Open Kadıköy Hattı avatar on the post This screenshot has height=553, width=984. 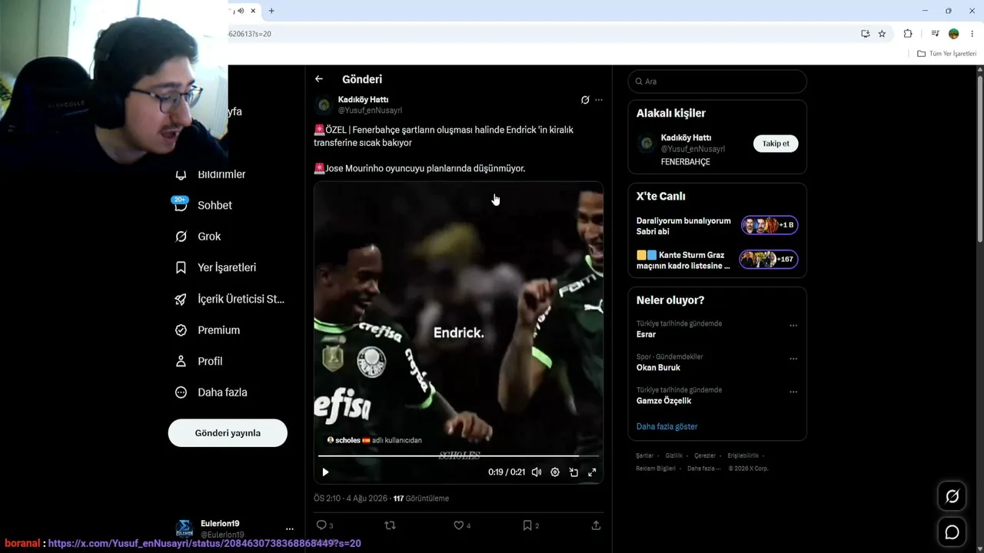pos(324,105)
